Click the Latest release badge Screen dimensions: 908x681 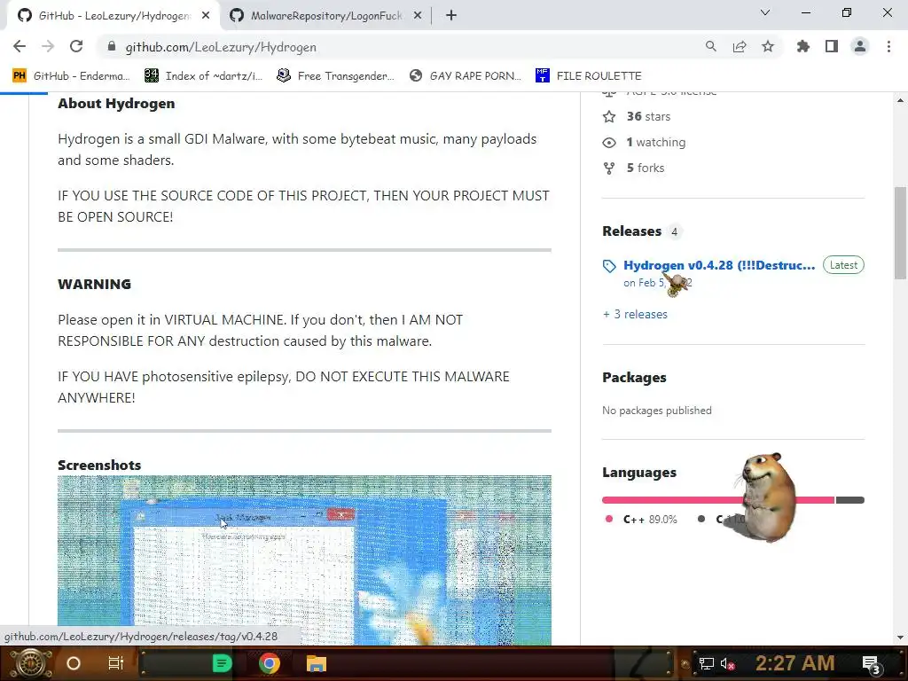tap(843, 265)
